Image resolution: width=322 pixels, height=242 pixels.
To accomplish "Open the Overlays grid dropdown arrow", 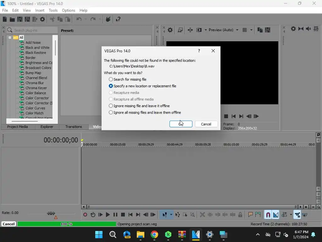I will click(251, 30).
